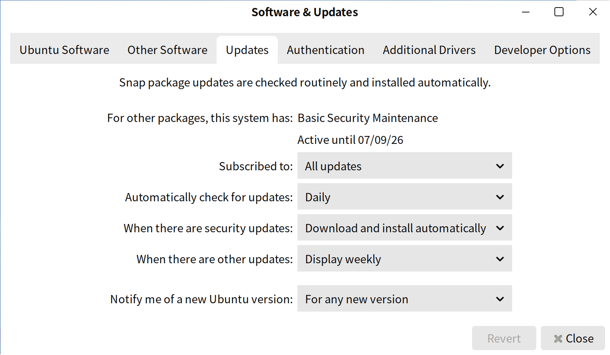The image size is (610, 355).
Task: Click the chevron arrow beside 'All updates'
Action: pyautogui.click(x=500, y=166)
